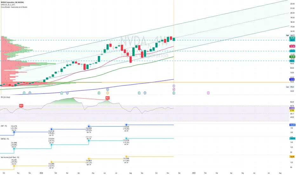Select the Net income Oct '23 point $9.243B
This screenshot has height=175, width=296.
pos(14,166)
